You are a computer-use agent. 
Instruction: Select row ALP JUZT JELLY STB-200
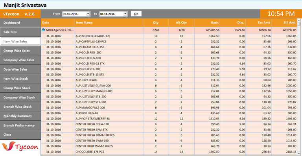tap(169, 97)
